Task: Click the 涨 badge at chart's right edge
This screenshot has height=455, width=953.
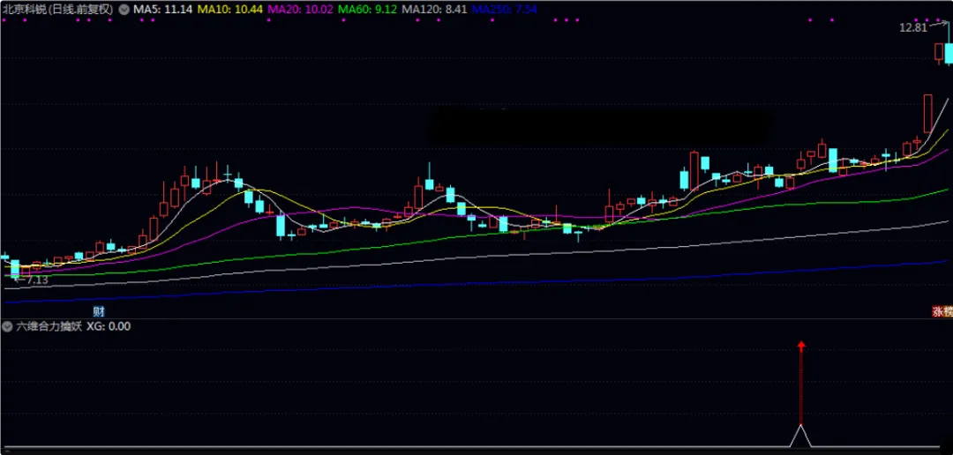Action: click(938, 312)
